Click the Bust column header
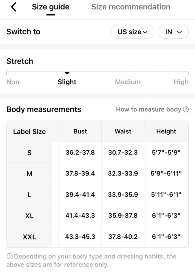The height and width of the screenshot is (276, 195). (80, 131)
